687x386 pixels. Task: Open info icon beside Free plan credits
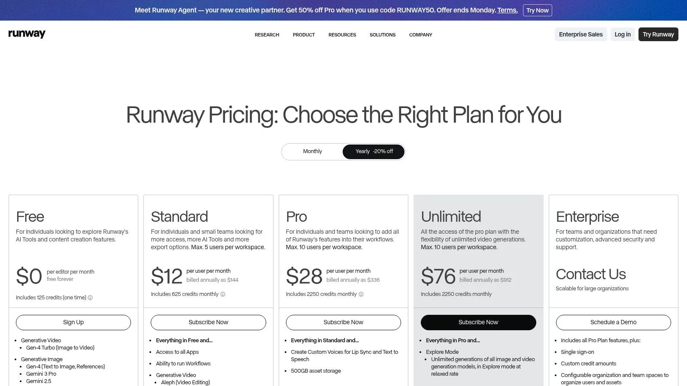[90, 298]
